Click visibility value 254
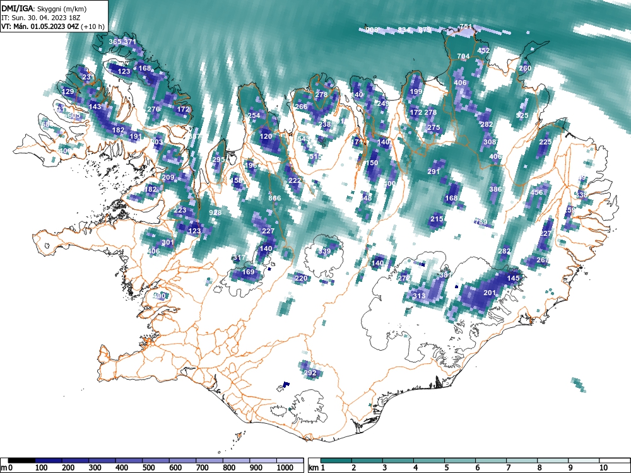 pos(254,115)
